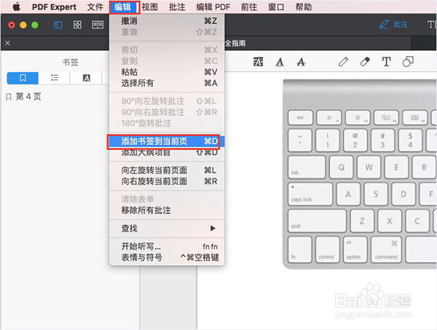
Task: Choose 选择所有 from the edit menu
Action: pos(167,83)
